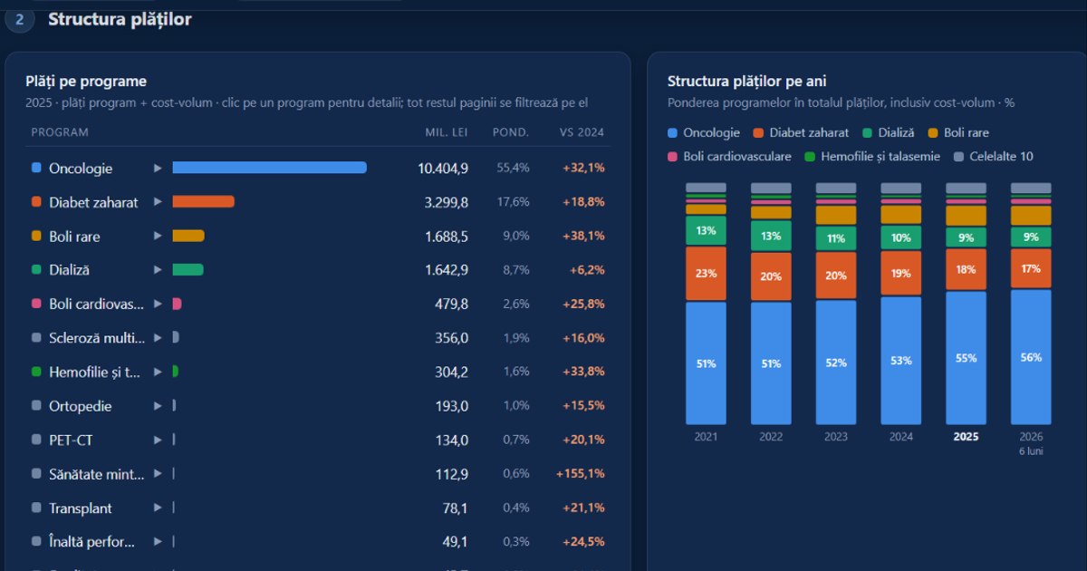Image resolution: width=1087 pixels, height=571 pixels.
Task: Expand the Diabet zaharat row arrow
Action: pos(158,202)
